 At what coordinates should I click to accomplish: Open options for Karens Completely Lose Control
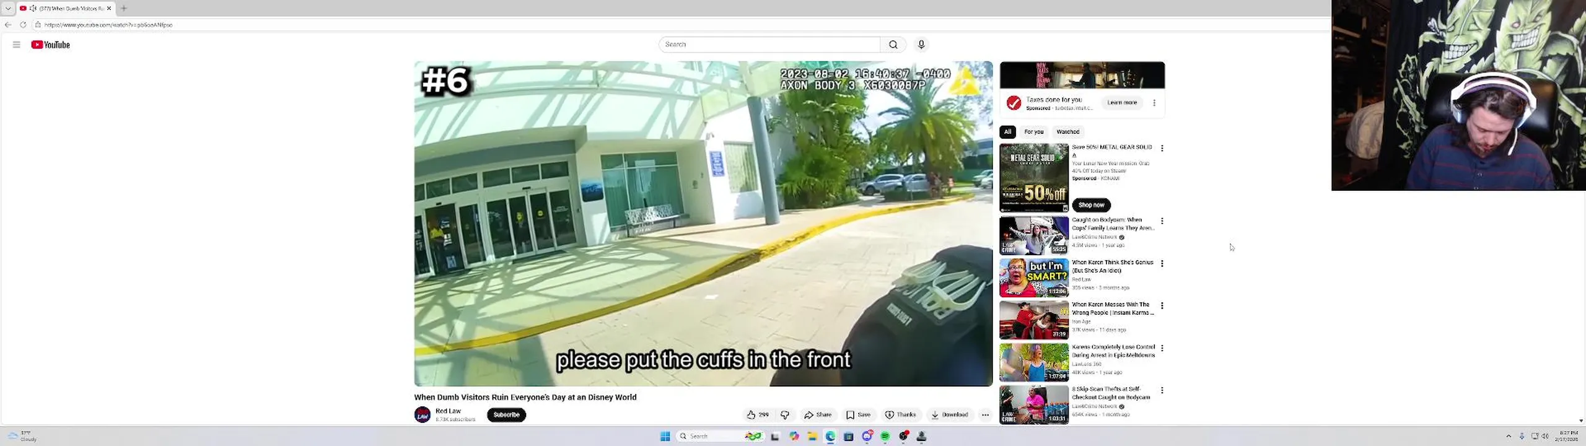1162,348
